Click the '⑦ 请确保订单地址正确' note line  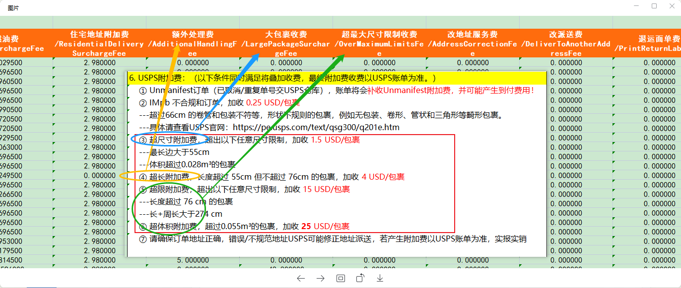click(x=333, y=239)
